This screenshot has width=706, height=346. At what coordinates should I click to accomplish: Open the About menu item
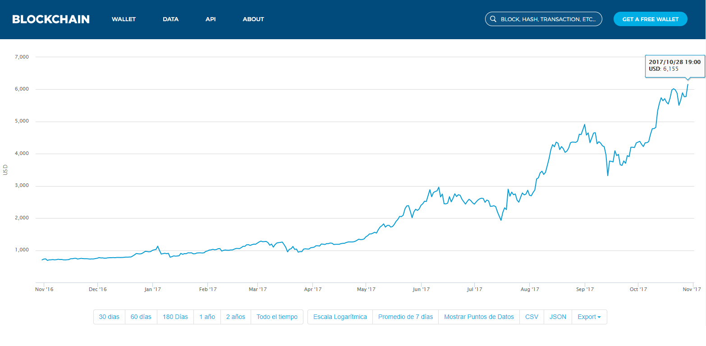(253, 19)
